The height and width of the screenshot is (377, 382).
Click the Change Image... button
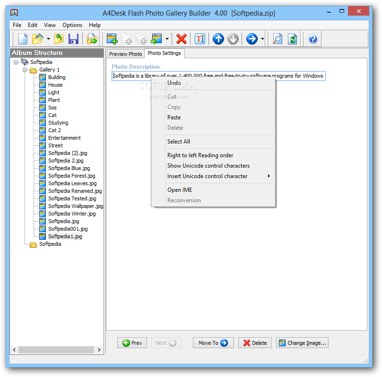coord(302,343)
